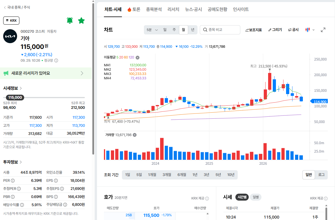Open the candlestick chart type dropdown

[x=310, y=30]
